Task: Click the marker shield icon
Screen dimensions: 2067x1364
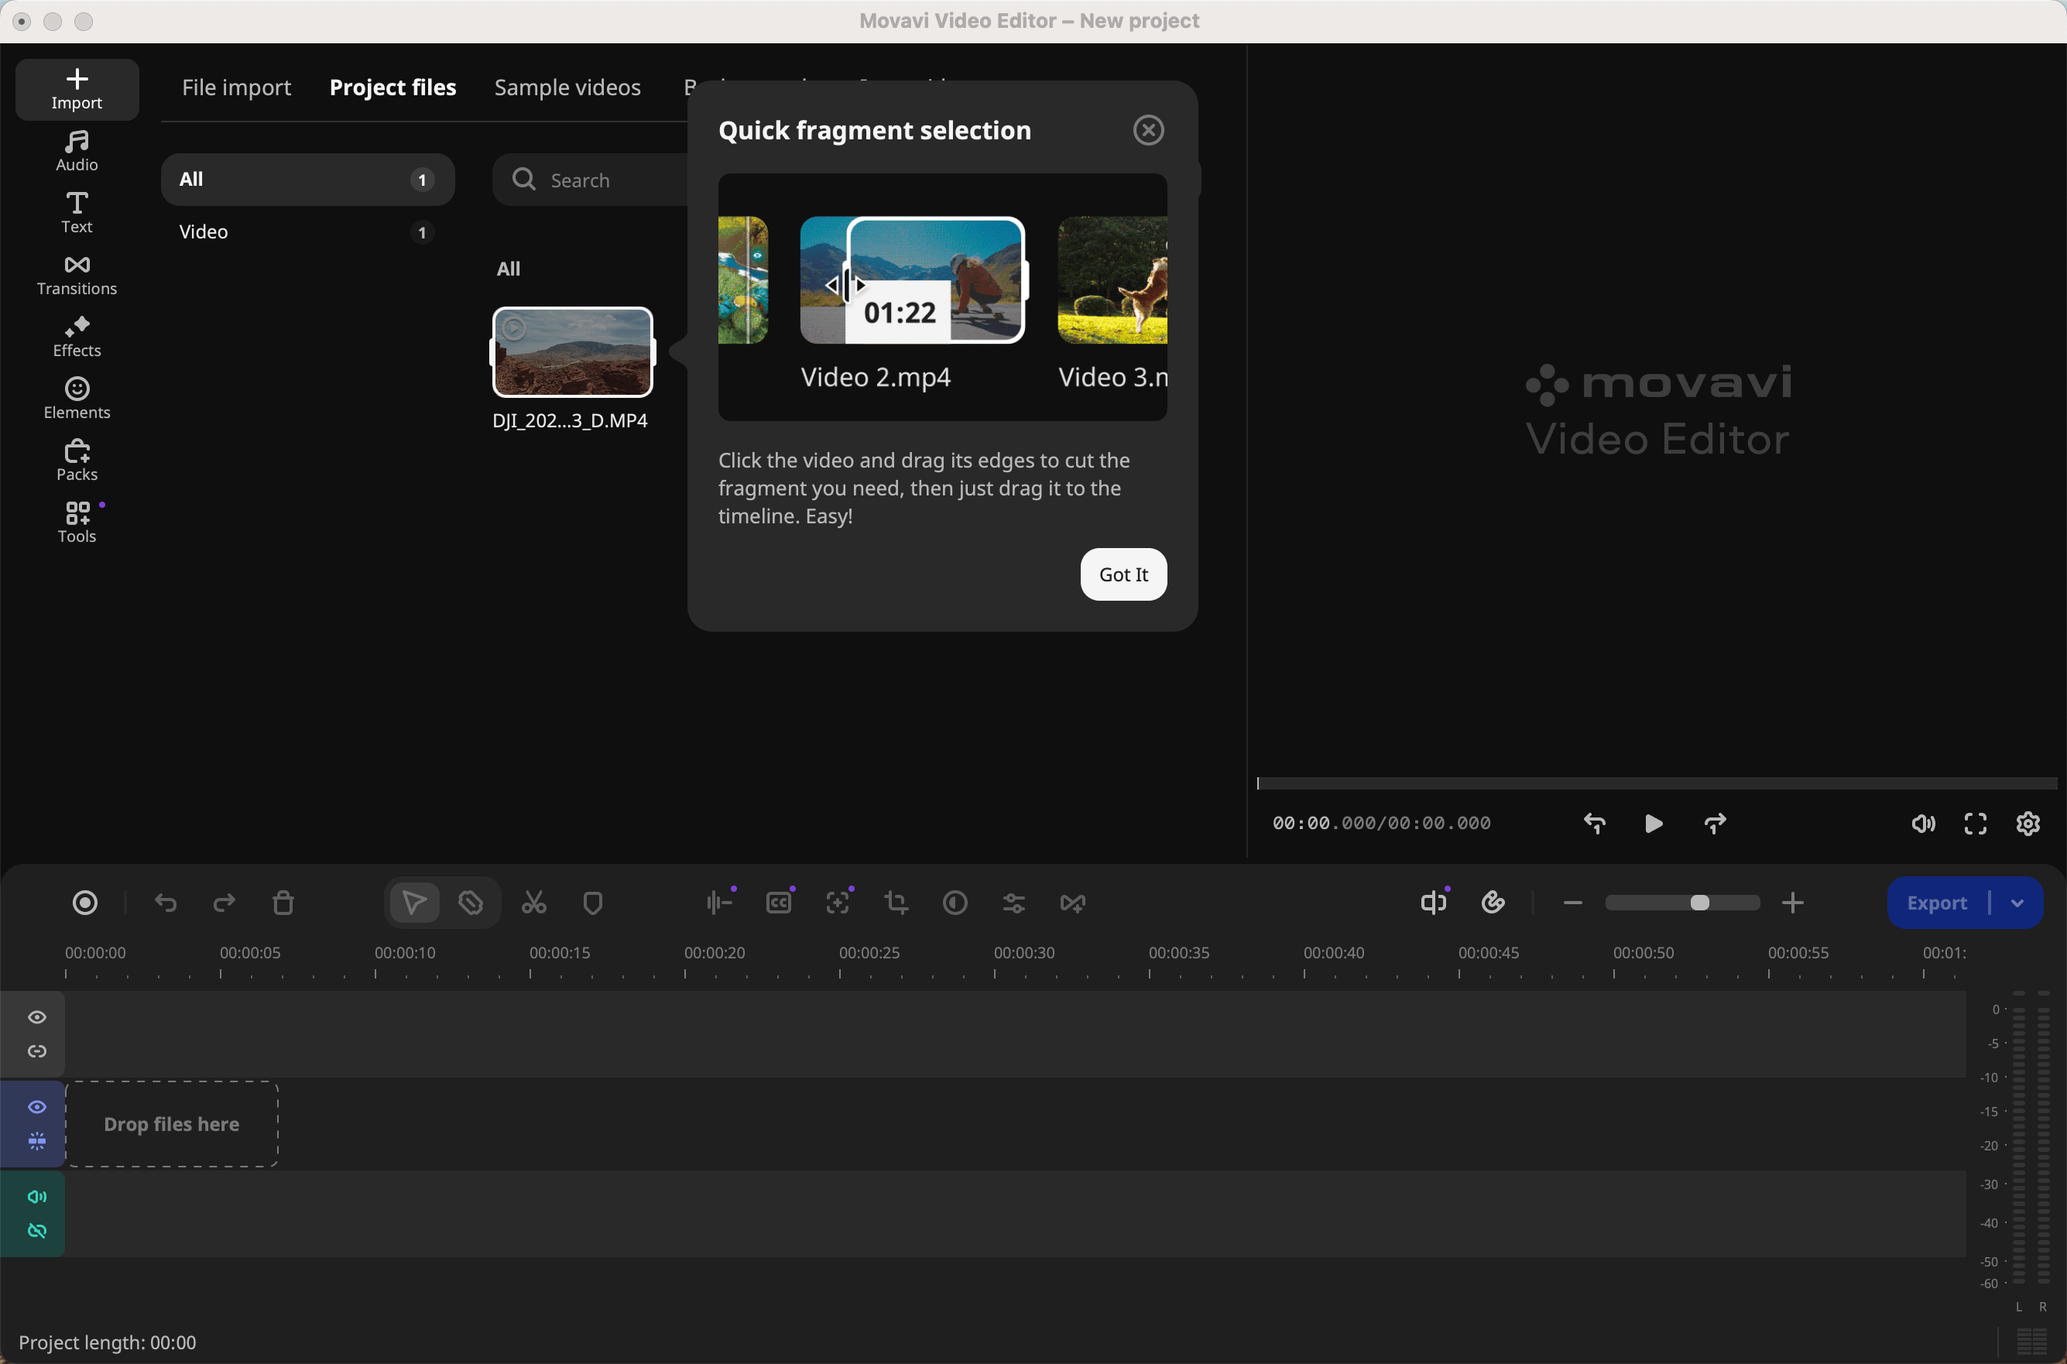Action: tap(593, 903)
